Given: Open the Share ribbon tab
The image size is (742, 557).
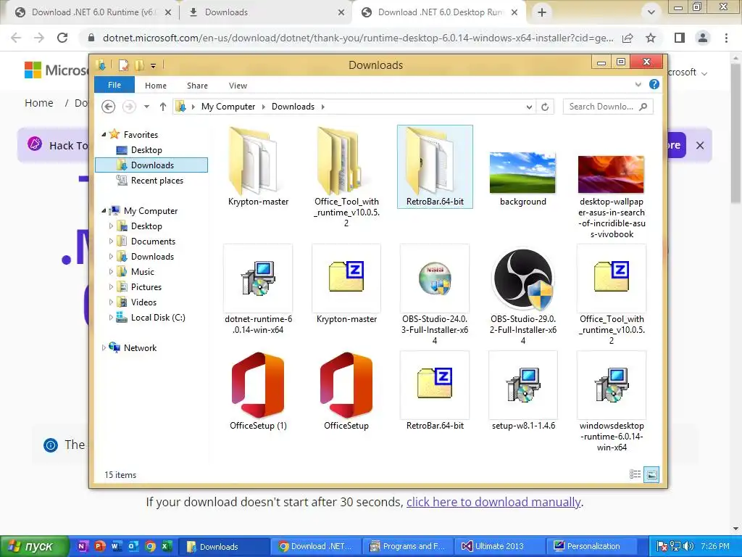Looking at the screenshot, I should coord(197,86).
